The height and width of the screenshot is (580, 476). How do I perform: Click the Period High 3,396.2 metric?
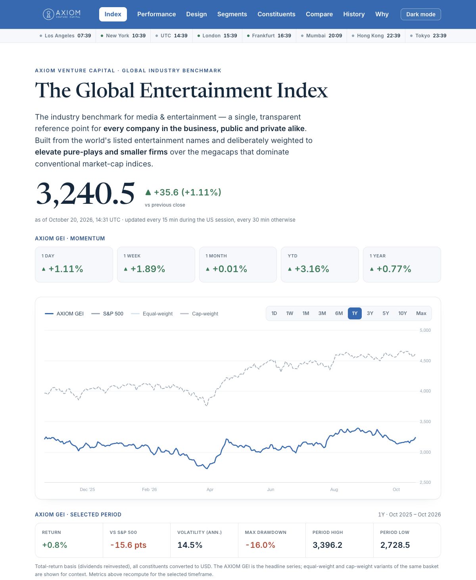340,540
